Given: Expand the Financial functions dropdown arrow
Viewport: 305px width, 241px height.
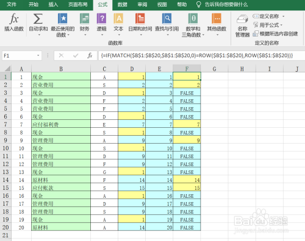Looking at the screenshot, I should (85, 35).
